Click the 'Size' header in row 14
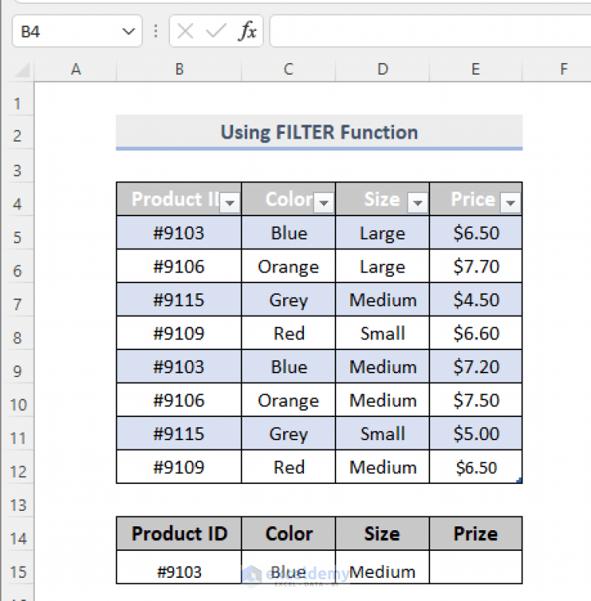The height and width of the screenshot is (601, 591). click(x=382, y=533)
